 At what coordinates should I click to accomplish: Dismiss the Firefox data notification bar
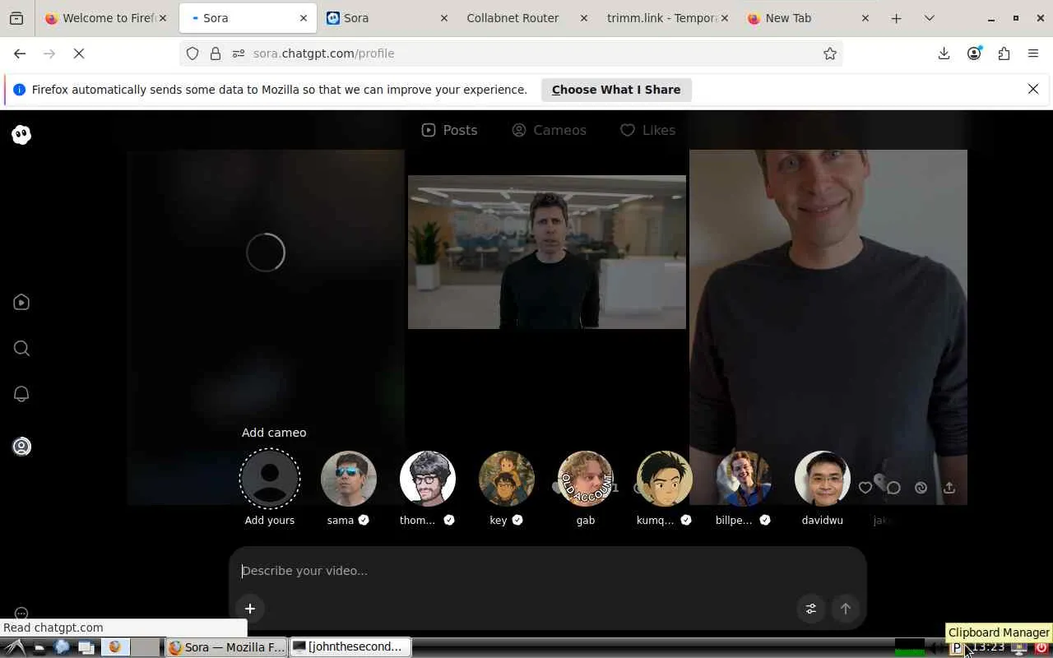1033,89
